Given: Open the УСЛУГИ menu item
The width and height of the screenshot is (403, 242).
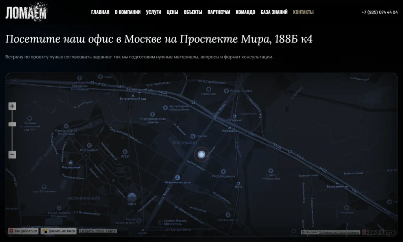Looking at the screenshot, I should click(x=153, y=12).
